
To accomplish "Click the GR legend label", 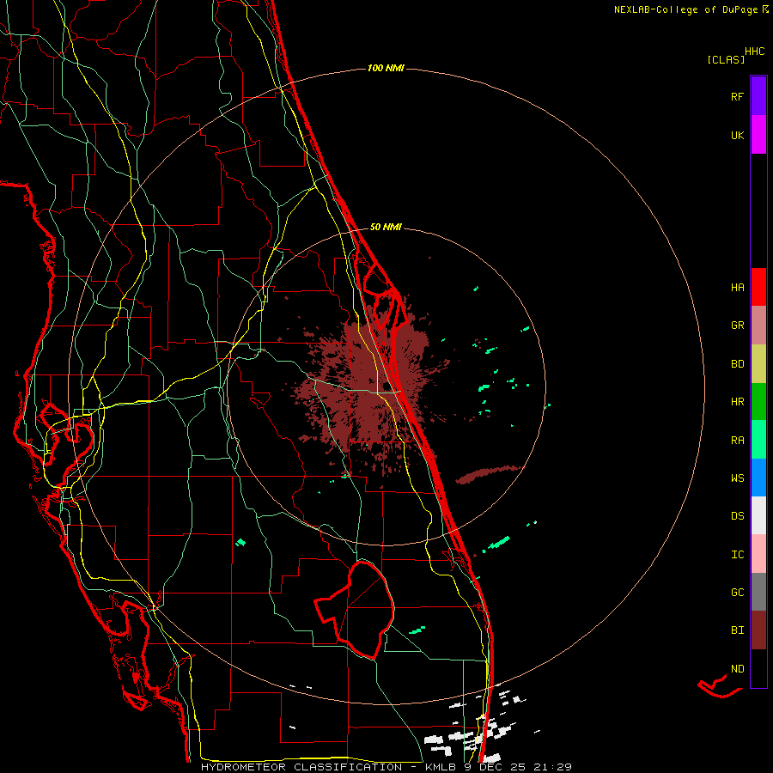I will tap(737, 326).
